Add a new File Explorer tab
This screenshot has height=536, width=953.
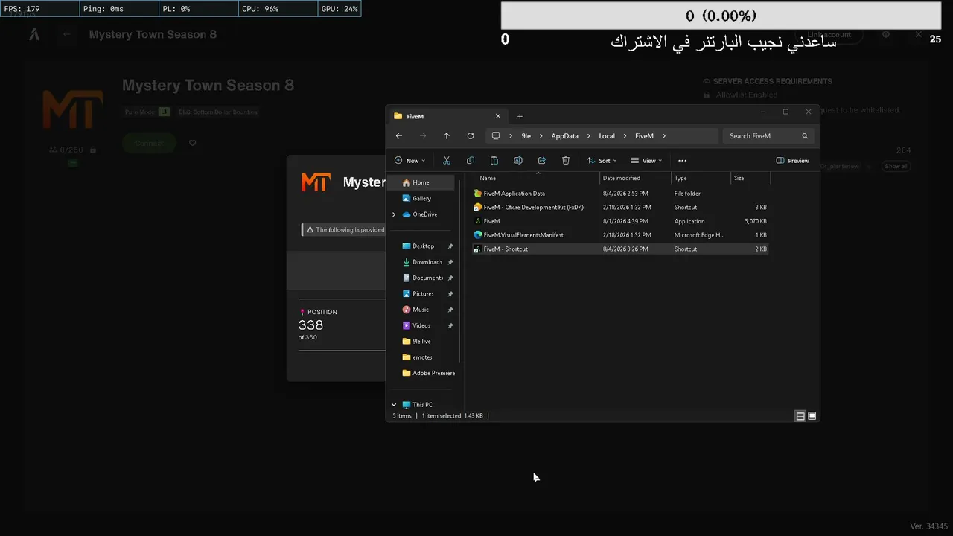pos(520,116)
